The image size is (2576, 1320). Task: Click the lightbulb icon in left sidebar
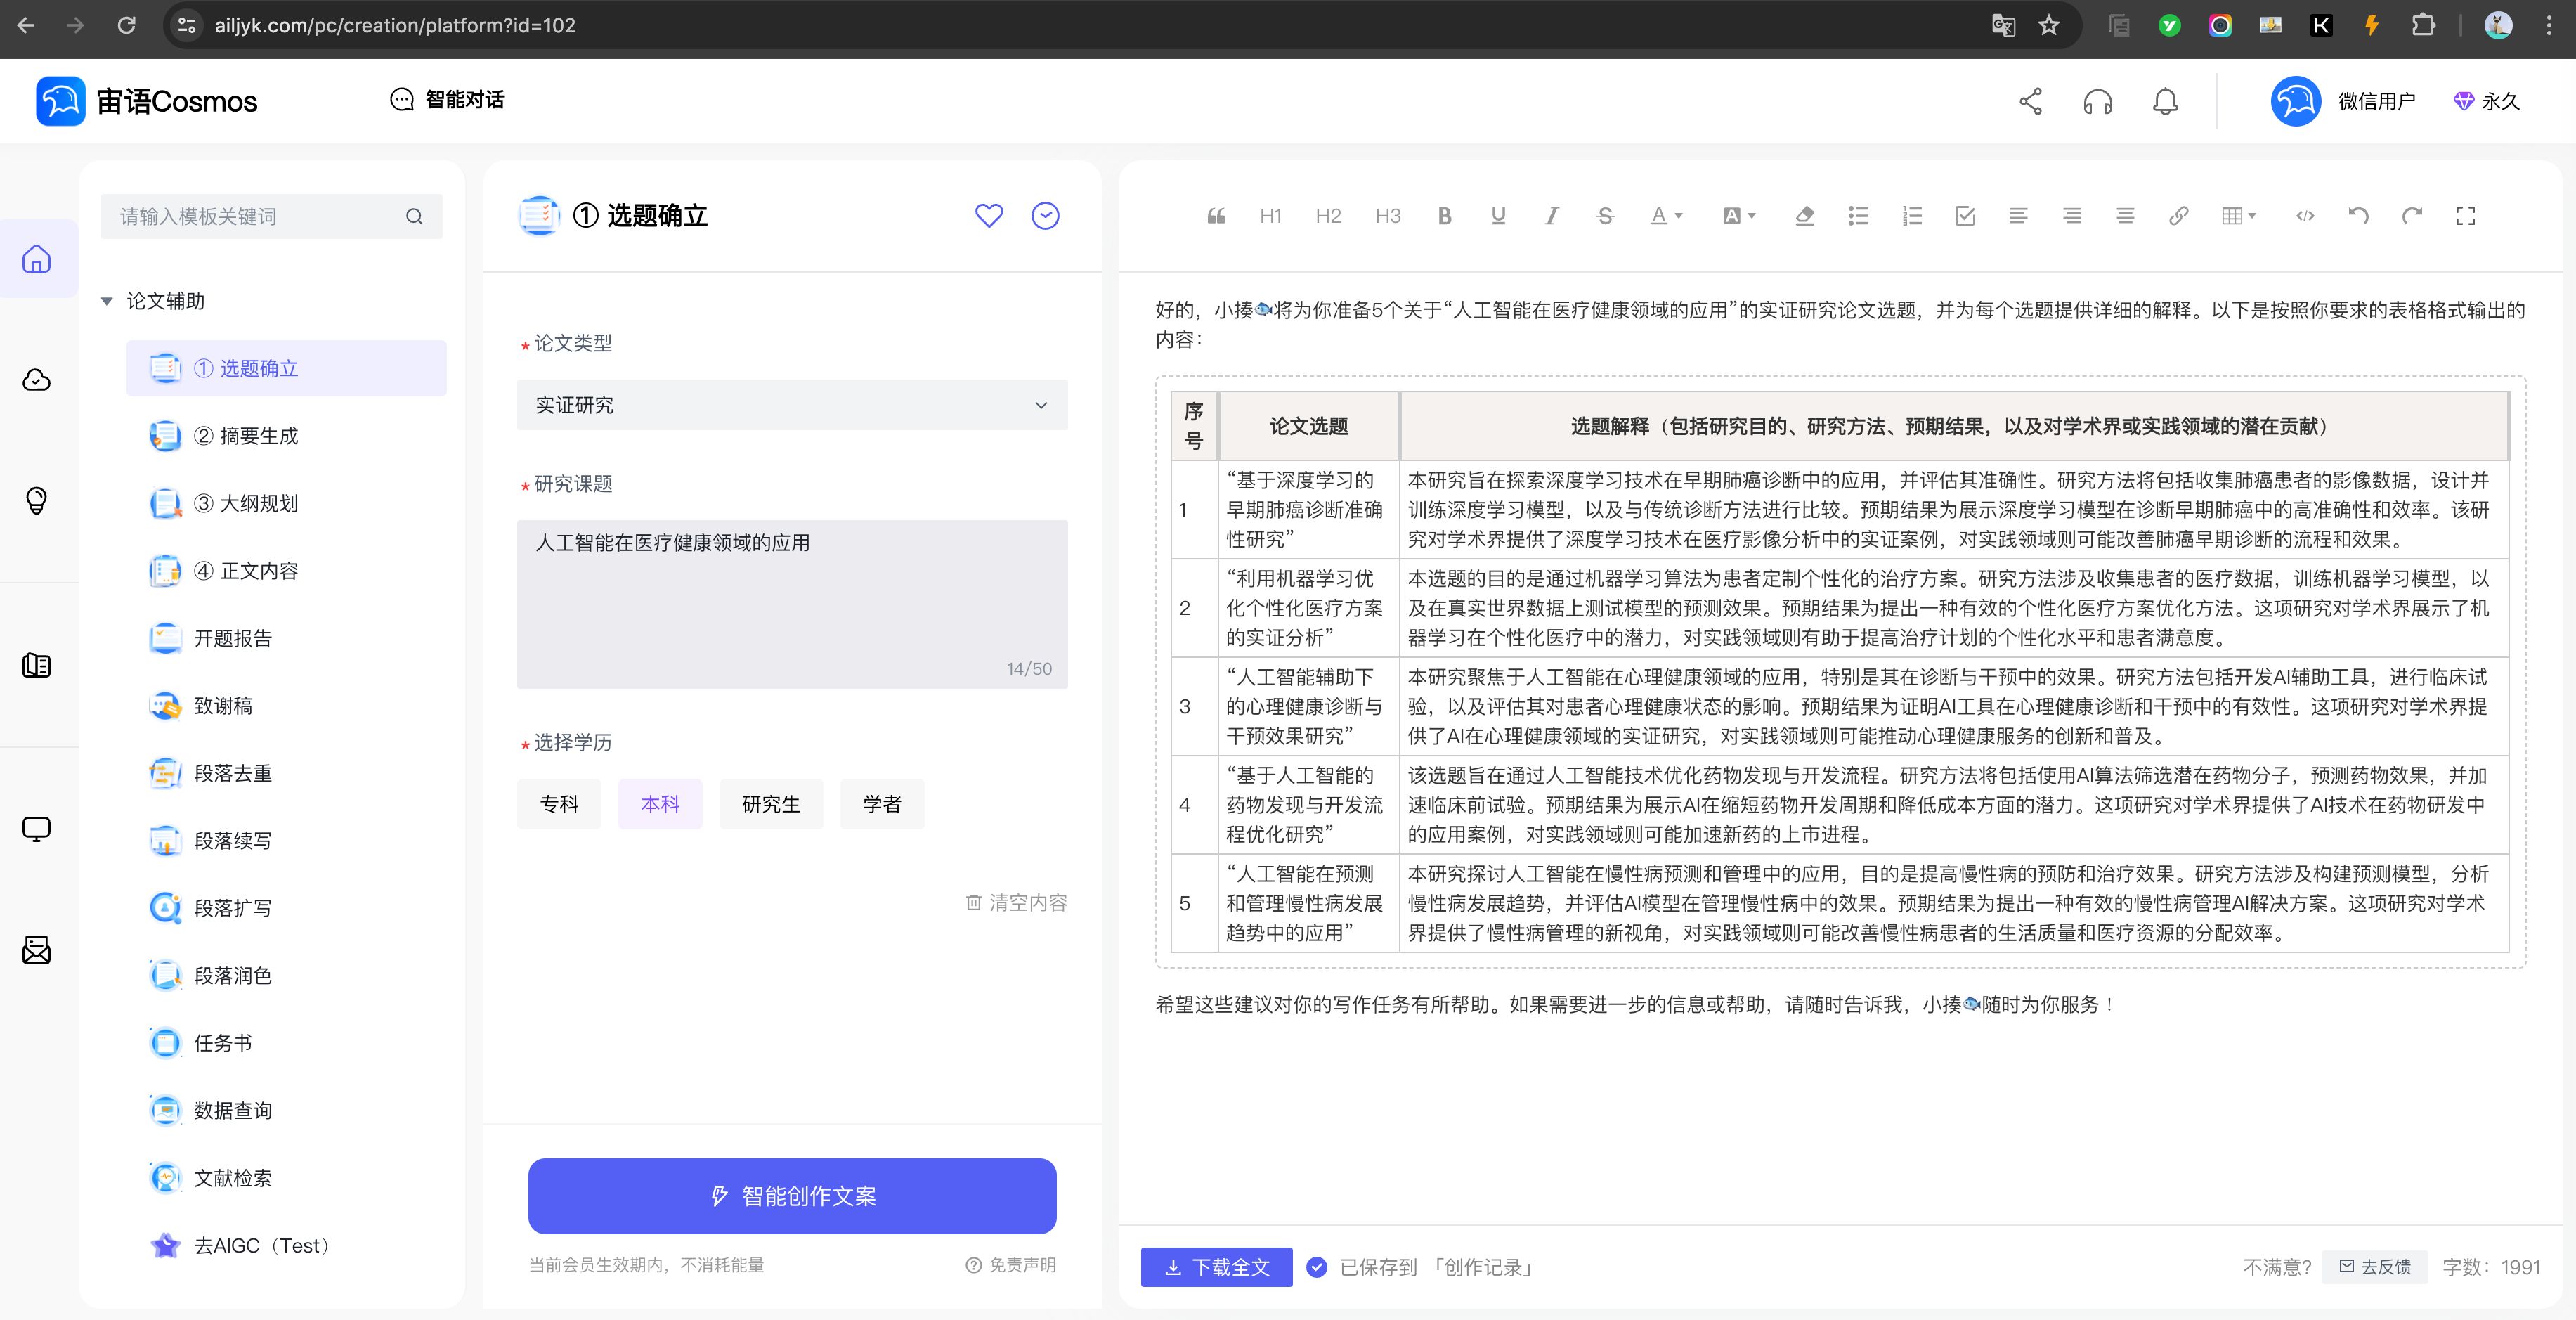(37, 500)
